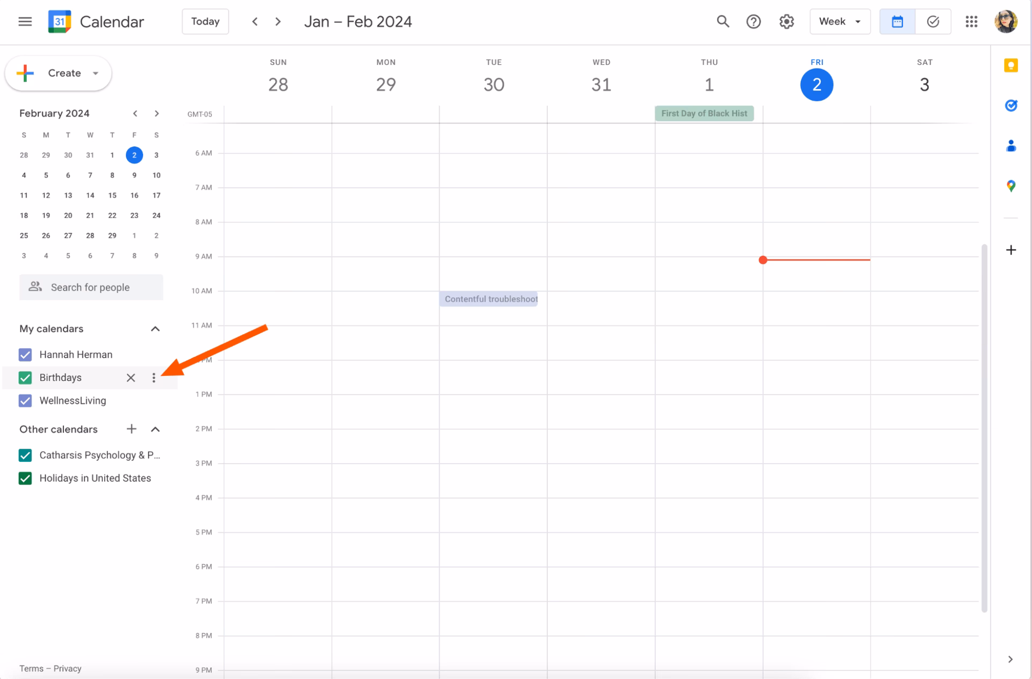The width and height of the screenshot is (1032, 679).
Task: Open options for Birthdays calendar
Action: pyautogui.click(x=154, y=378)
